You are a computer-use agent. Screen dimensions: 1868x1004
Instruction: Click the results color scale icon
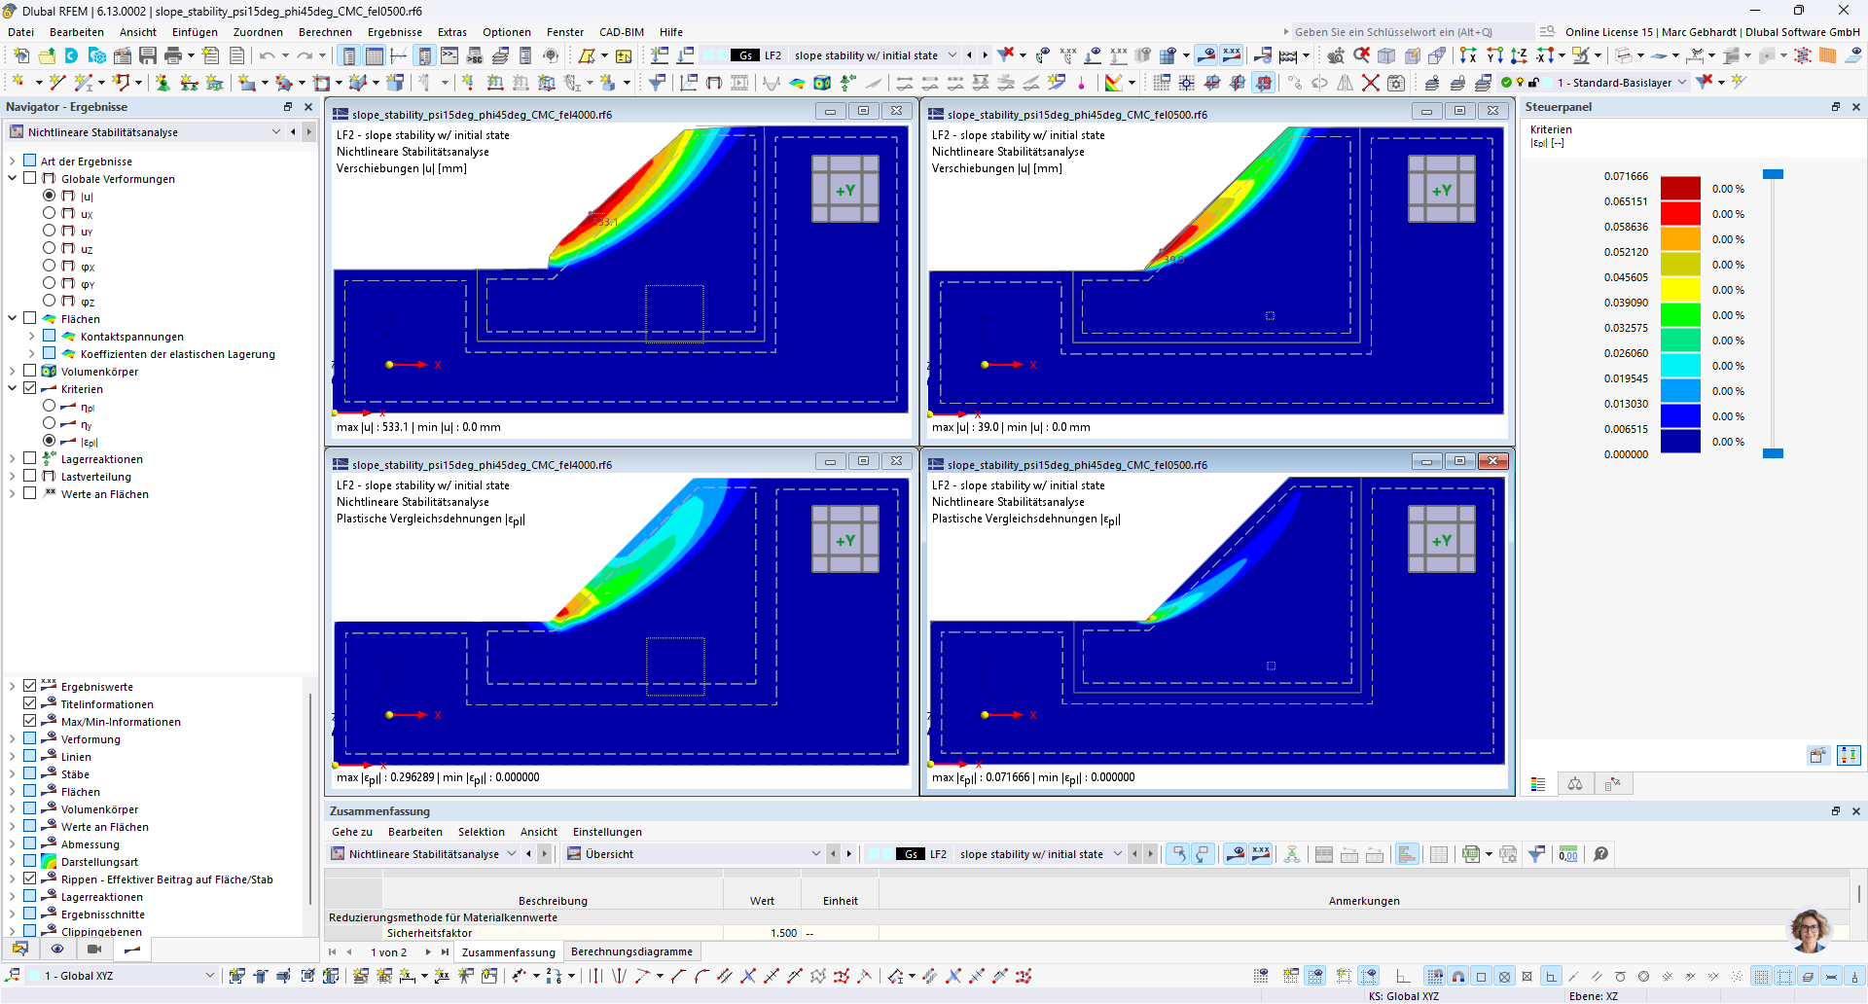point(1115,83)
